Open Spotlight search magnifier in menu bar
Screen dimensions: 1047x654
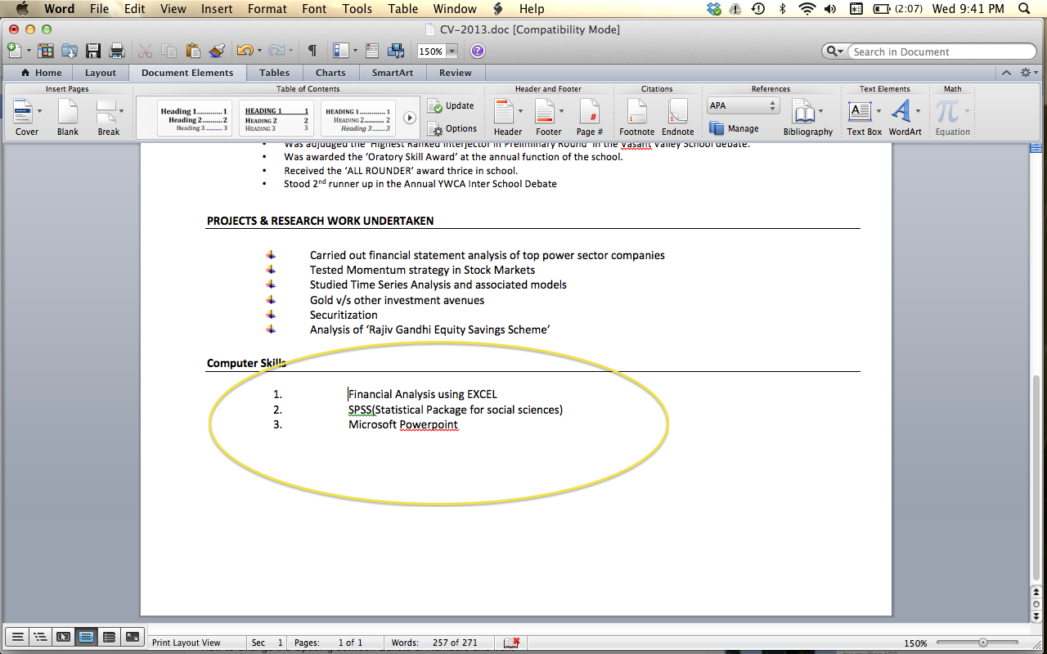1023,9
